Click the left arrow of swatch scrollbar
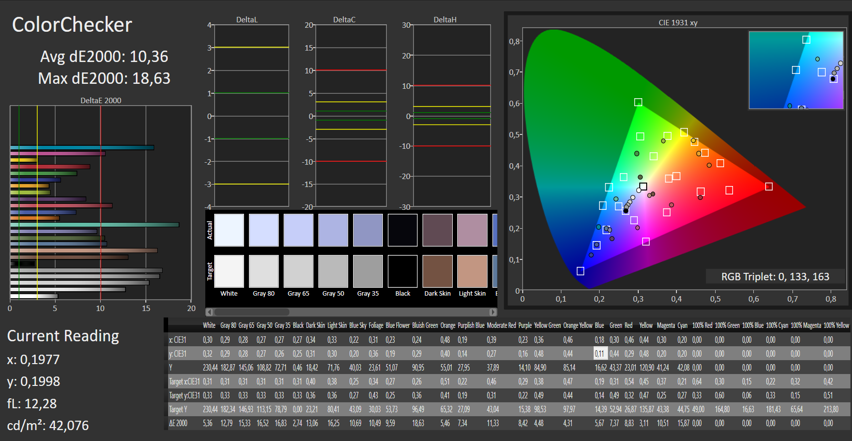Screen dimensions: 852x441 [209, 312]
